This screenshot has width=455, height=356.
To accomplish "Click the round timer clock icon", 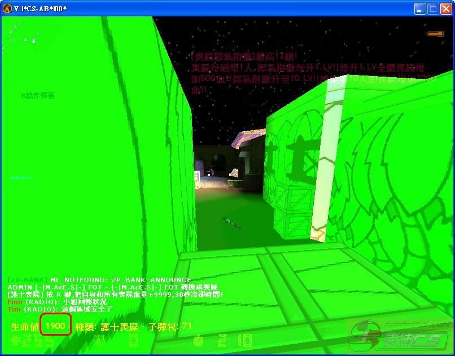I will pyautogui.click(x=198, y=340).
